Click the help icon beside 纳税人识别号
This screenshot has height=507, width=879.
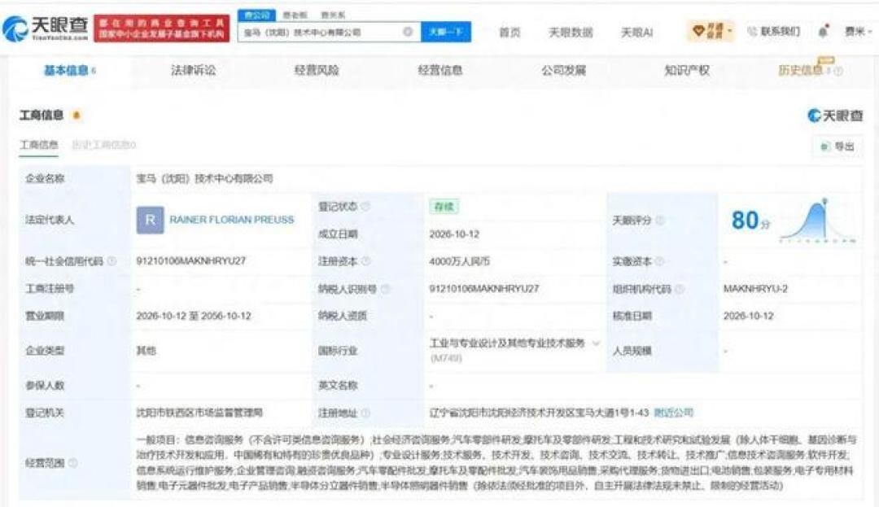(x=384, y=289)
